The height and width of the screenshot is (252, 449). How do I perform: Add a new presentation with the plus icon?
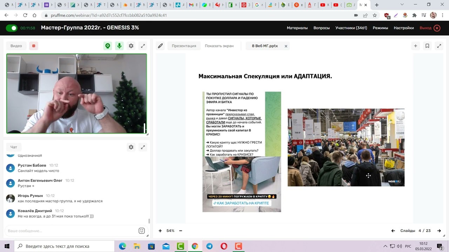pos(415,45)
